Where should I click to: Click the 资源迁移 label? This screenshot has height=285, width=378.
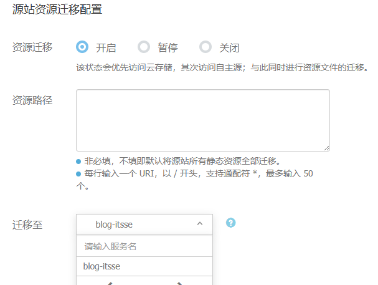click(32, 47)
